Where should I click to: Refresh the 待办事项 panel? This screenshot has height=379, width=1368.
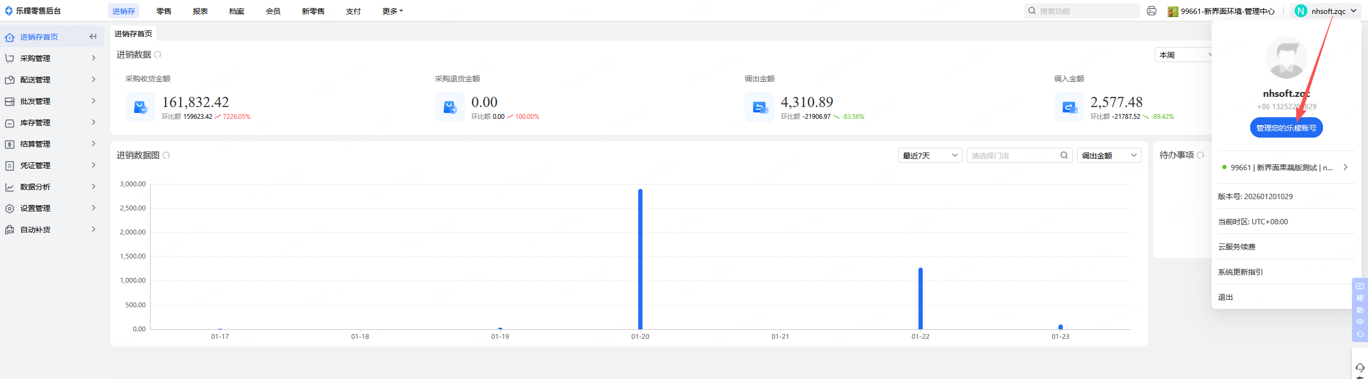(x=1200, y=155)
